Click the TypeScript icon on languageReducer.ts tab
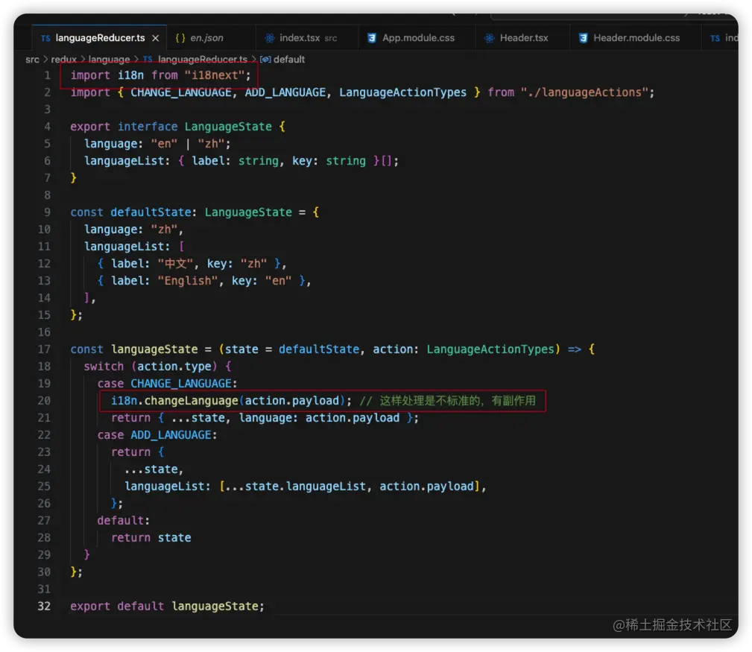Viewport: 752px width, 652px height. click(45, 38)
